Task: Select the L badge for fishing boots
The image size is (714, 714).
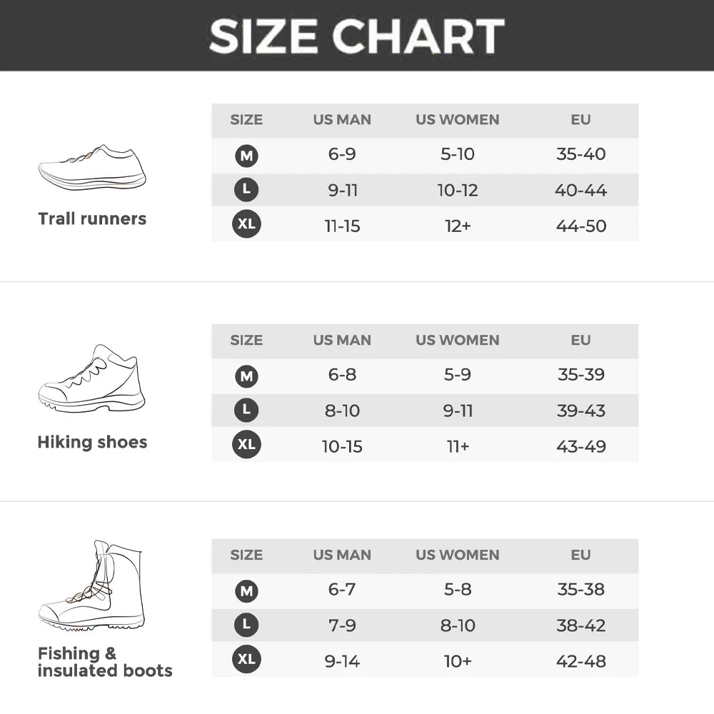Action: (246, 625)
